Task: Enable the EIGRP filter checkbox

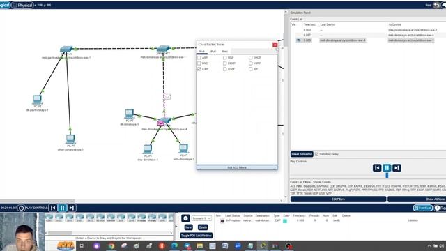Action: pyautogui.click(x=224, y=63)
